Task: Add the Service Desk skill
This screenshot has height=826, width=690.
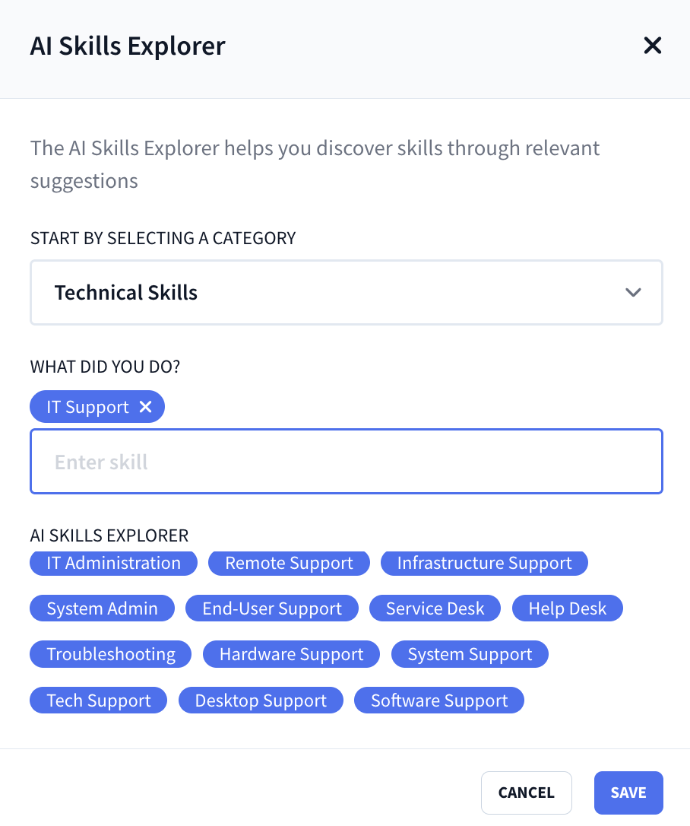Action: 435,608
